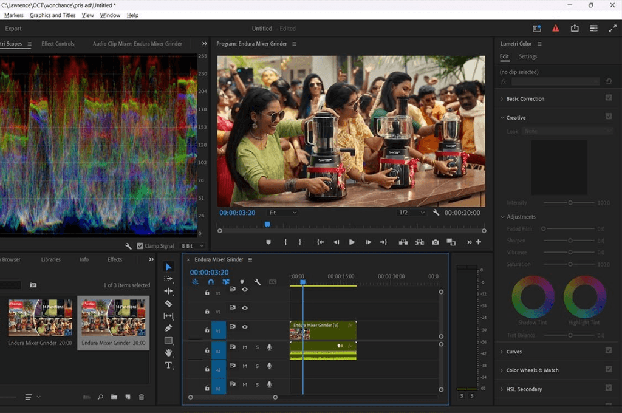This screenshot has height=413, width=622.
Task: Open the Fit zoom level dropdown
Action: [282, 213]
